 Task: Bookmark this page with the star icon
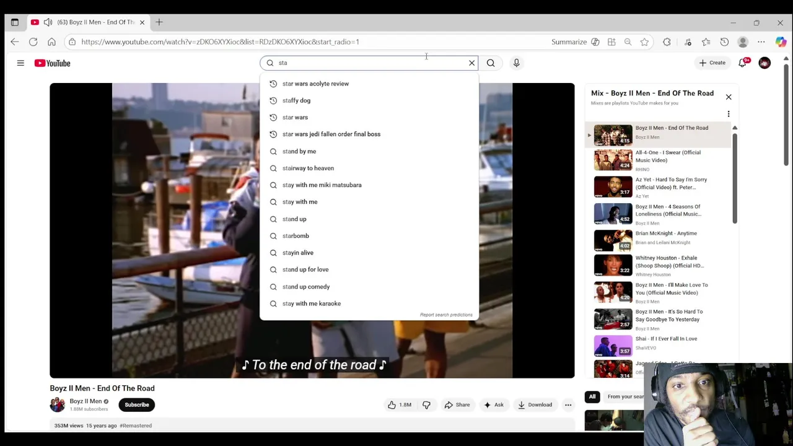pyautogui.click(x=644, y=42)
